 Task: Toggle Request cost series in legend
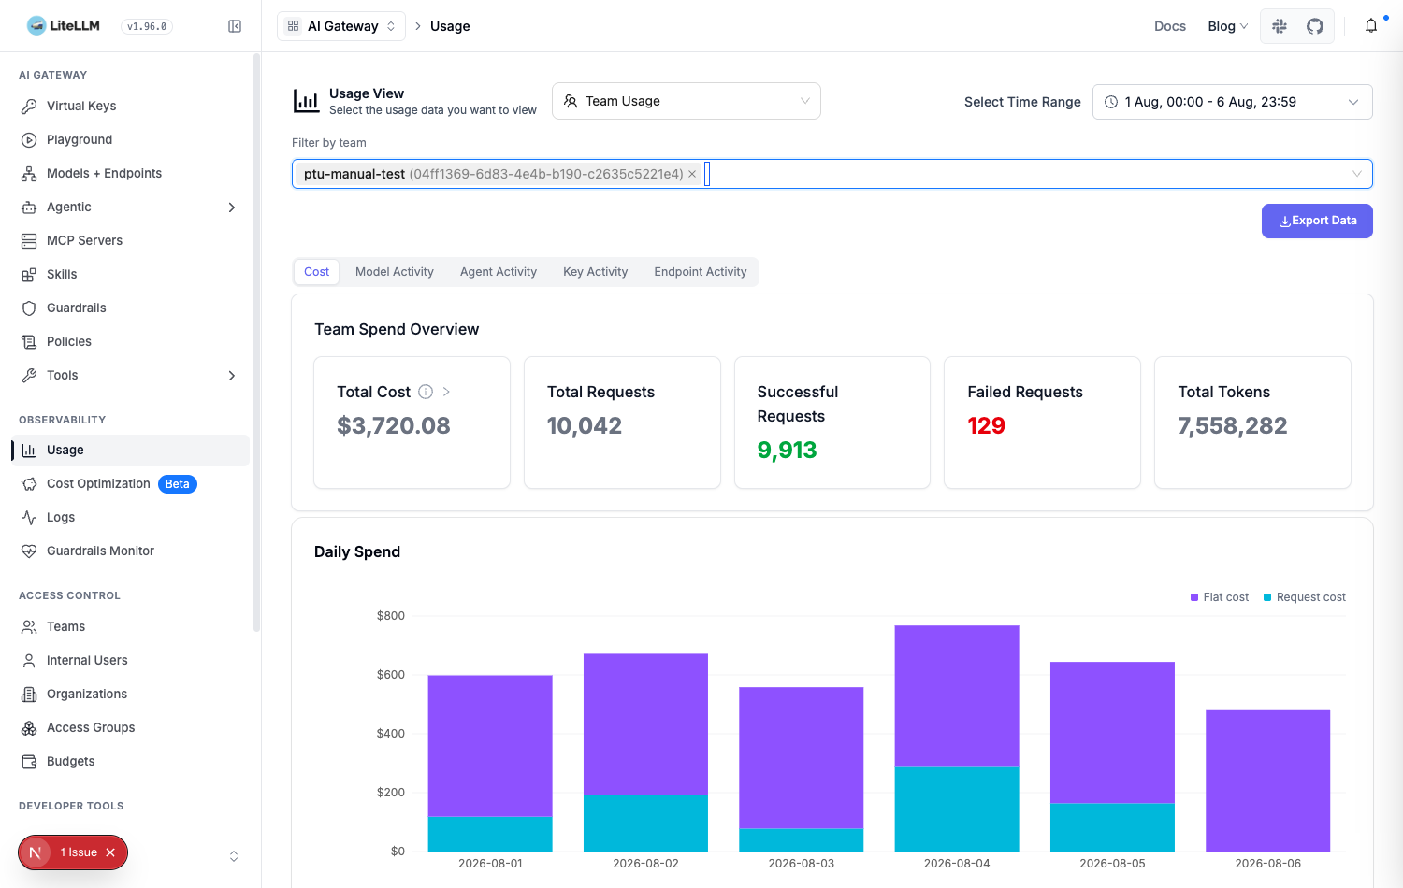(1305, 597)
